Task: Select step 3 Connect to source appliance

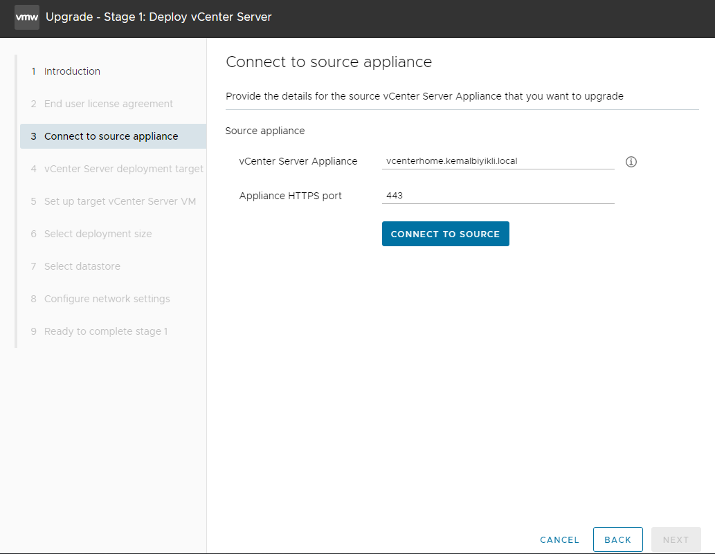Action: click(x=113, y=136)
